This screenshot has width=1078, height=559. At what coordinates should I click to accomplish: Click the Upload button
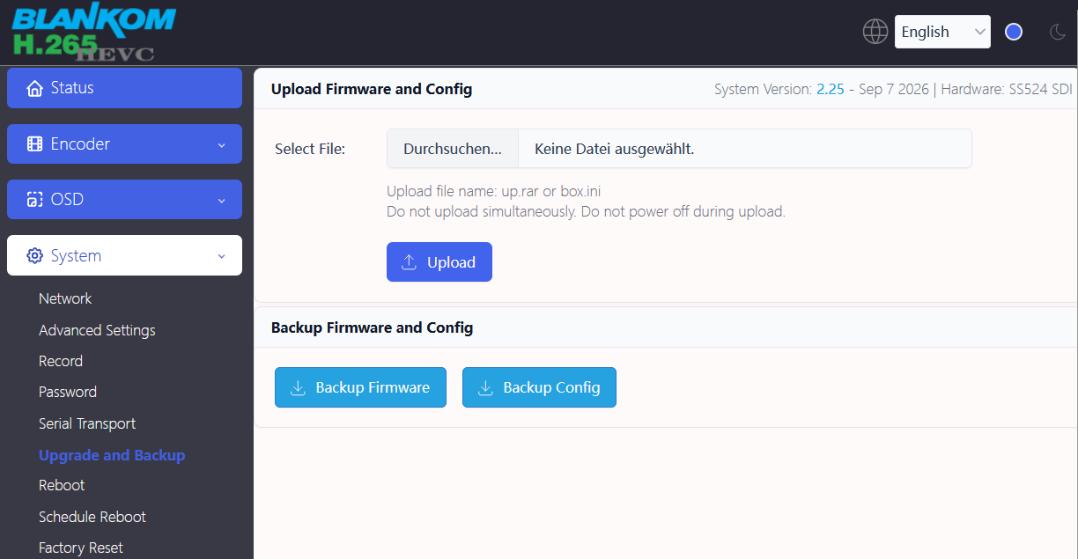[x=439, y=262]
